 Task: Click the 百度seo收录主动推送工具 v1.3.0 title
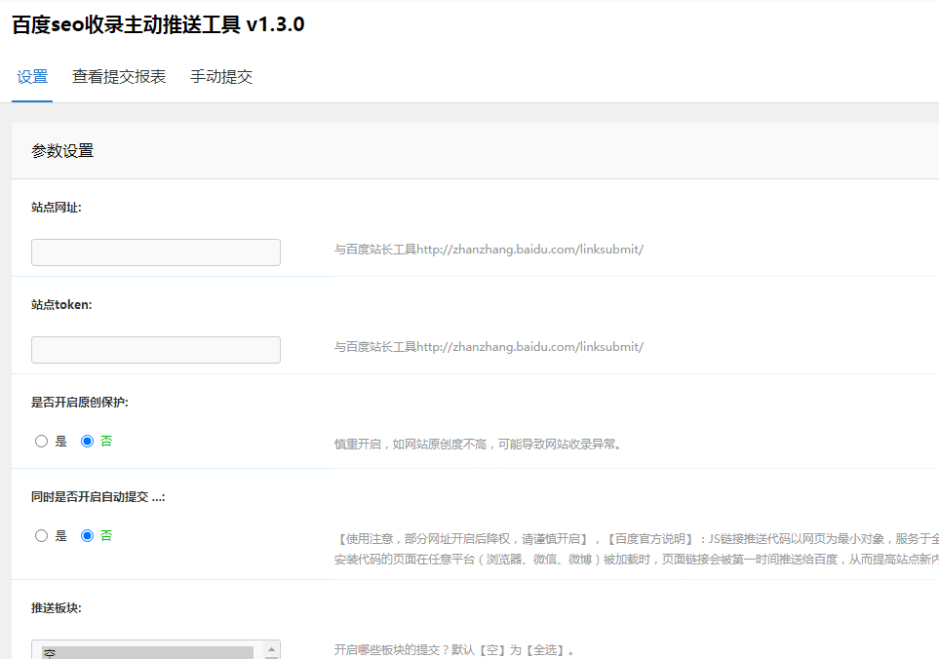point(158,25)
